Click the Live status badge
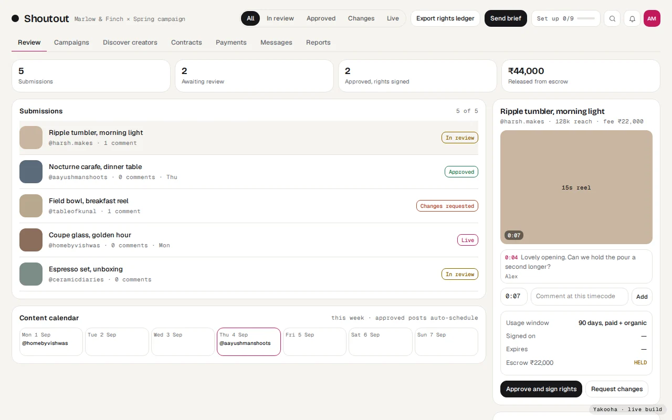The width and height of the screenshot is (672, 420). click(468, 240)
